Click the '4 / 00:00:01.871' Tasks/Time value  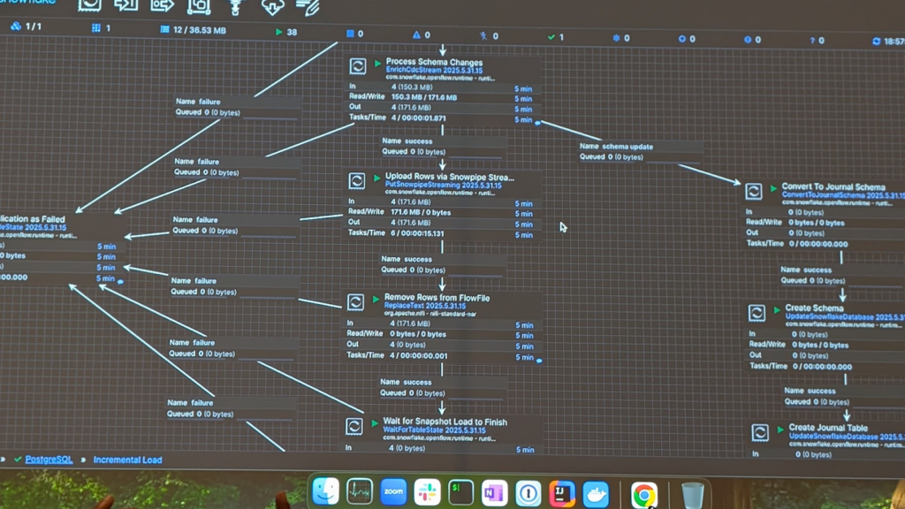click(418, 118)
